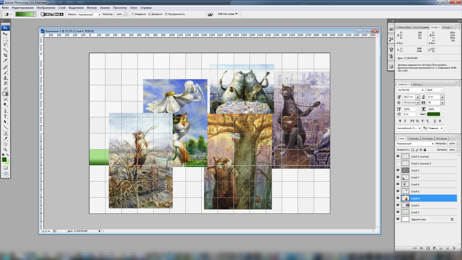Hide layer Слой 7
Viewport: 462px width, 260px height.
(398, 177)
